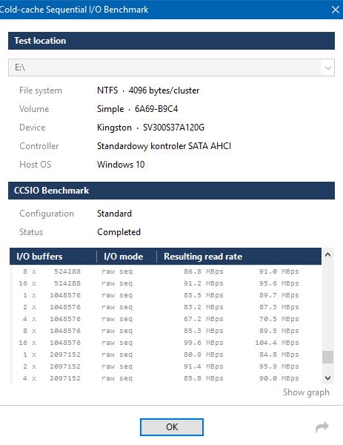Viewport: 343px width, 445px height.
Task: Click the Controller label
Action: click(x=39, y=146)
